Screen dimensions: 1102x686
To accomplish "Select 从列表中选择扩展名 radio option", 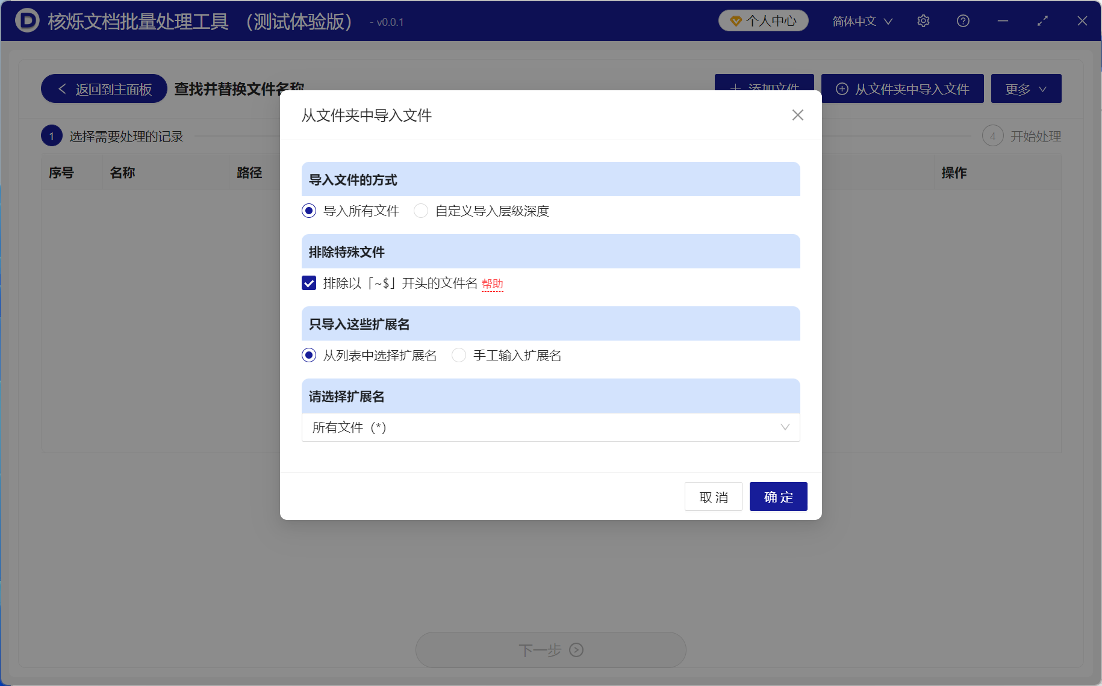I will (369, 355).
